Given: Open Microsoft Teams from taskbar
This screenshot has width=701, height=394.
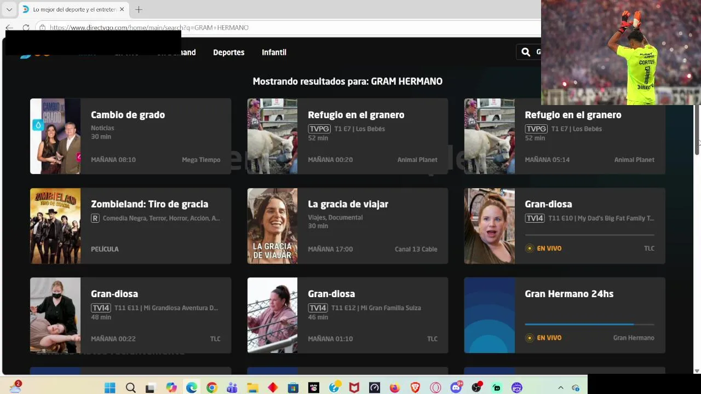Looking at the screenshot, I should point(232,387).
